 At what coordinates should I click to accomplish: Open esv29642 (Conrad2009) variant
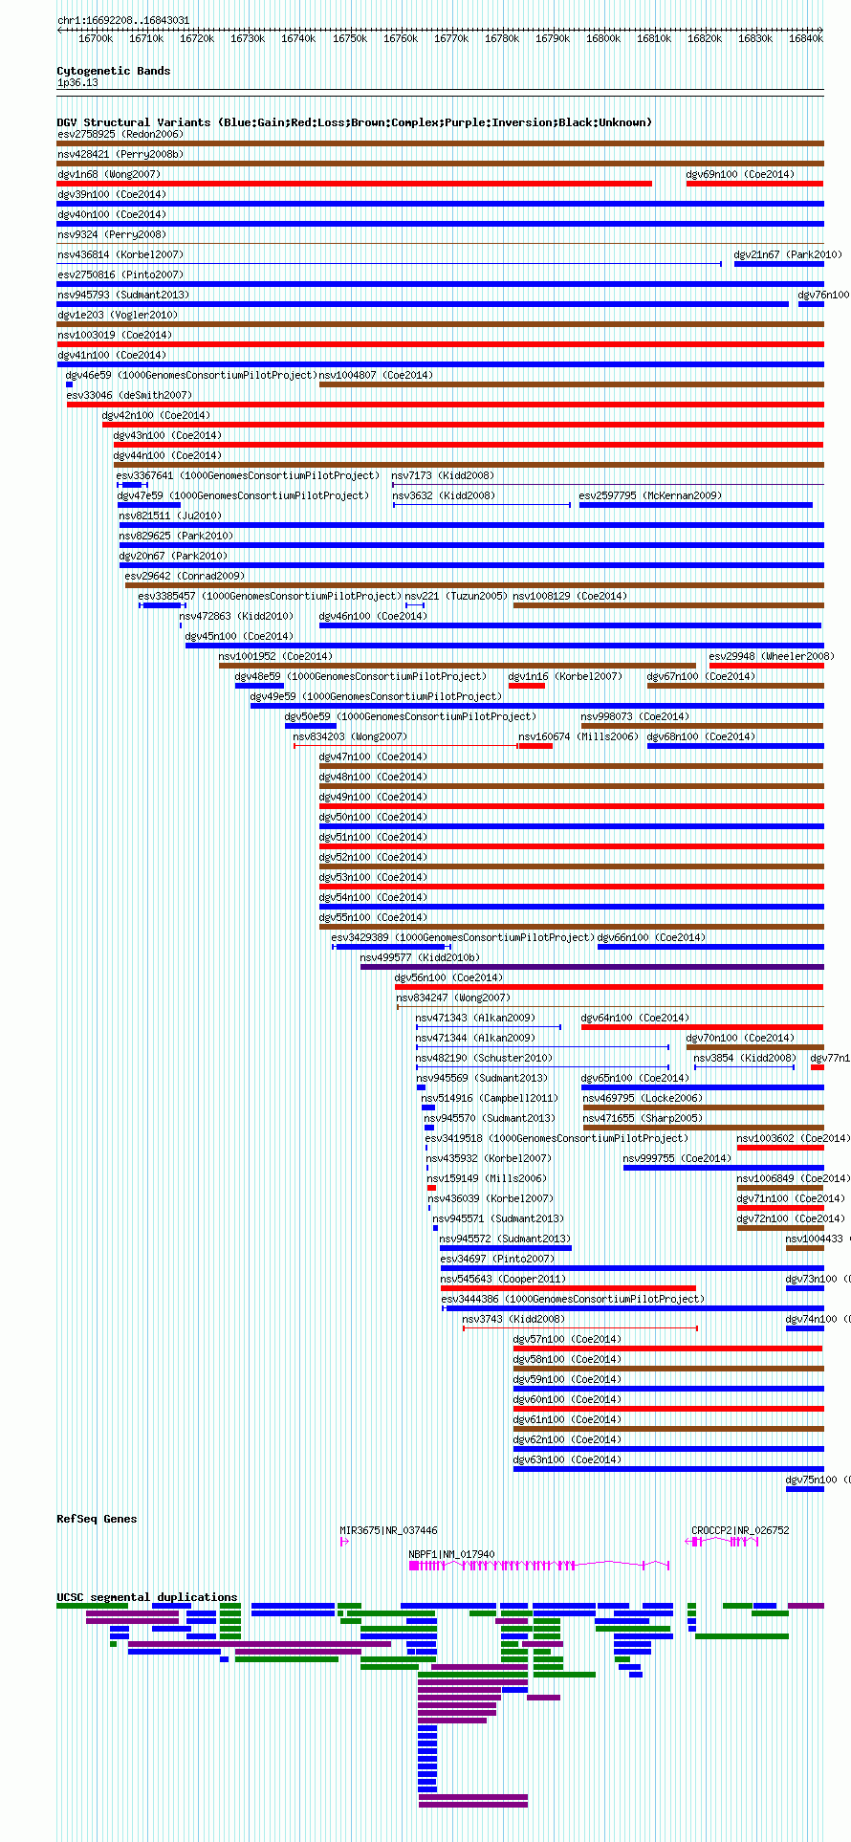pyautogui.click(x=185, y=576)
